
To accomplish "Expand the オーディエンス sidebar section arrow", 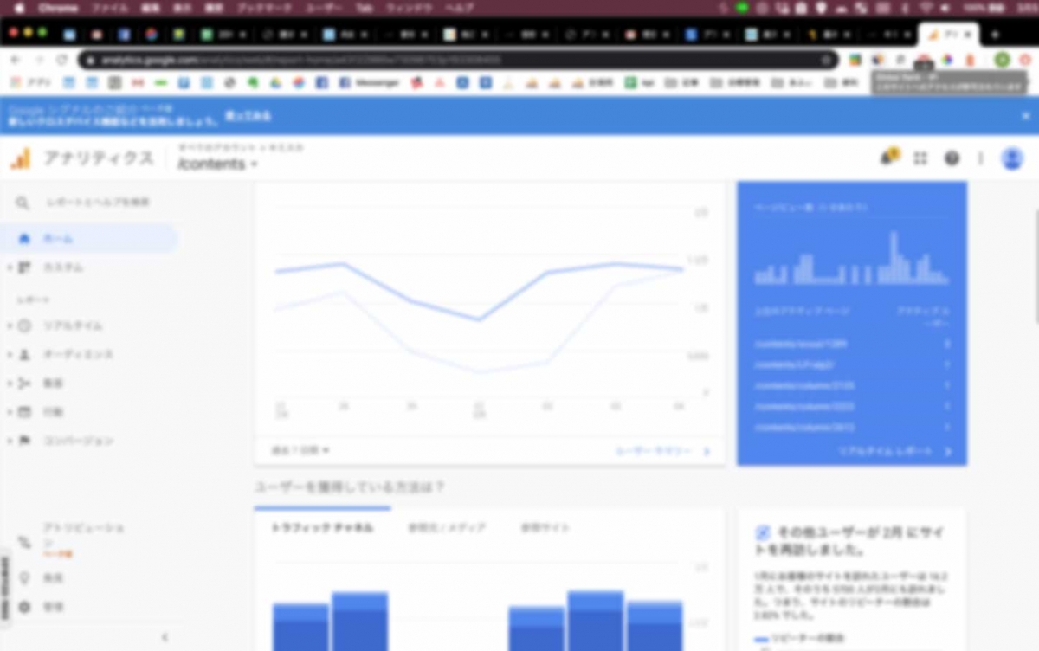I will 10,354.
